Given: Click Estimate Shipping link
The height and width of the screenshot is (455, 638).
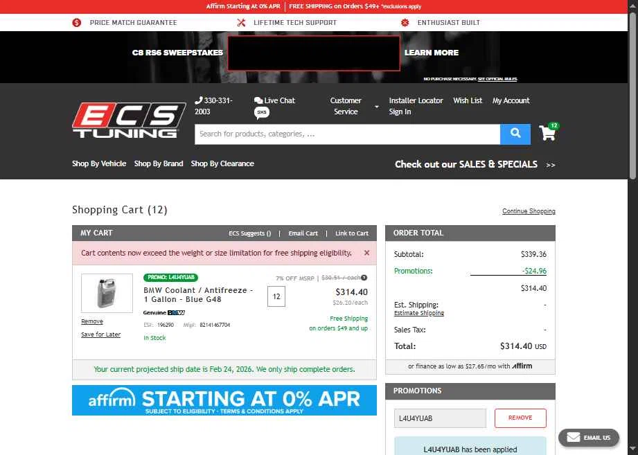Looking at the screenshot, I should pos(418,313).
